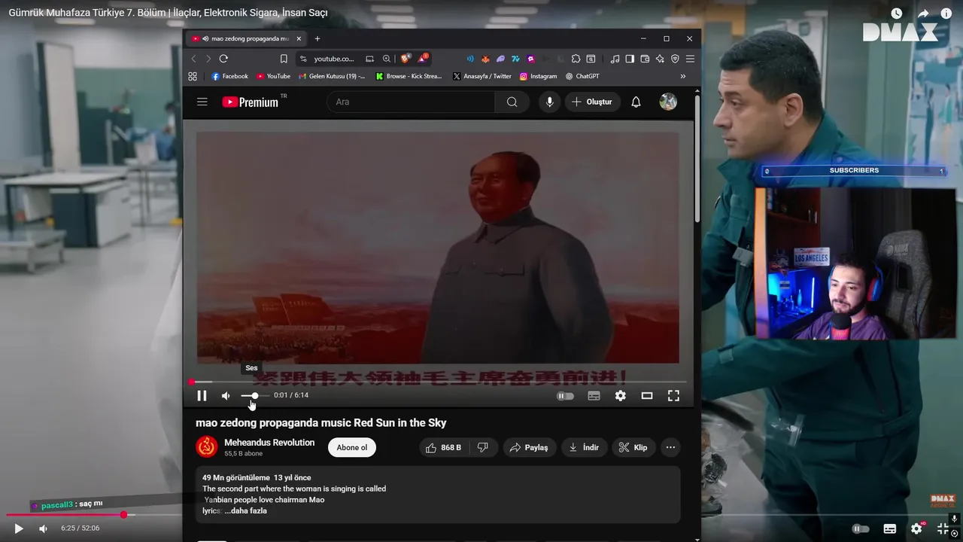Open YouTube notifications bell
This screenshot has width=963, height=542.
pos(636,102)
